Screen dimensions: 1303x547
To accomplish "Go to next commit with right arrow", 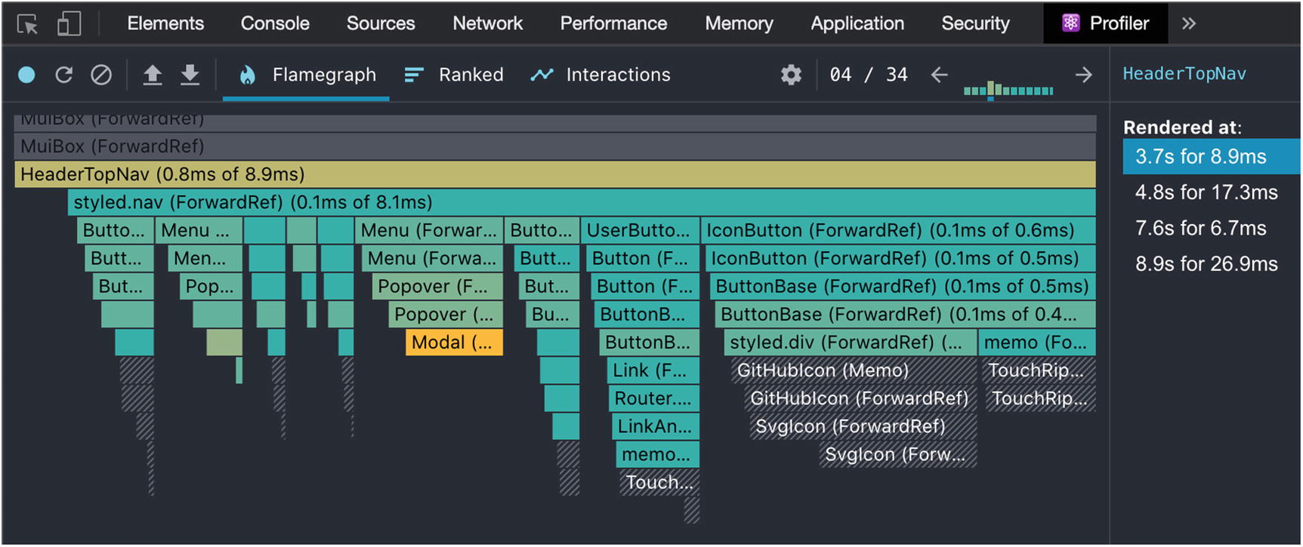I will click(x=1083, y=75).
